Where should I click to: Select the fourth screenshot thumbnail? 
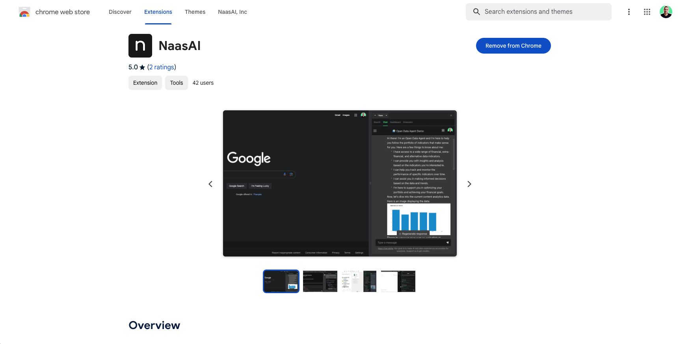click(x=398, y=281)
